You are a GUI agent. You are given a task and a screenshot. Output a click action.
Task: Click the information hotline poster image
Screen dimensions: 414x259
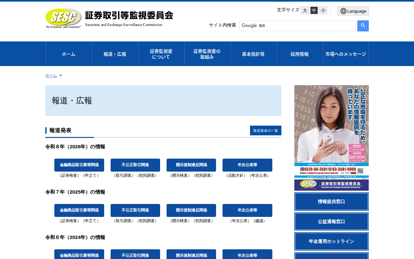(331, 129)
